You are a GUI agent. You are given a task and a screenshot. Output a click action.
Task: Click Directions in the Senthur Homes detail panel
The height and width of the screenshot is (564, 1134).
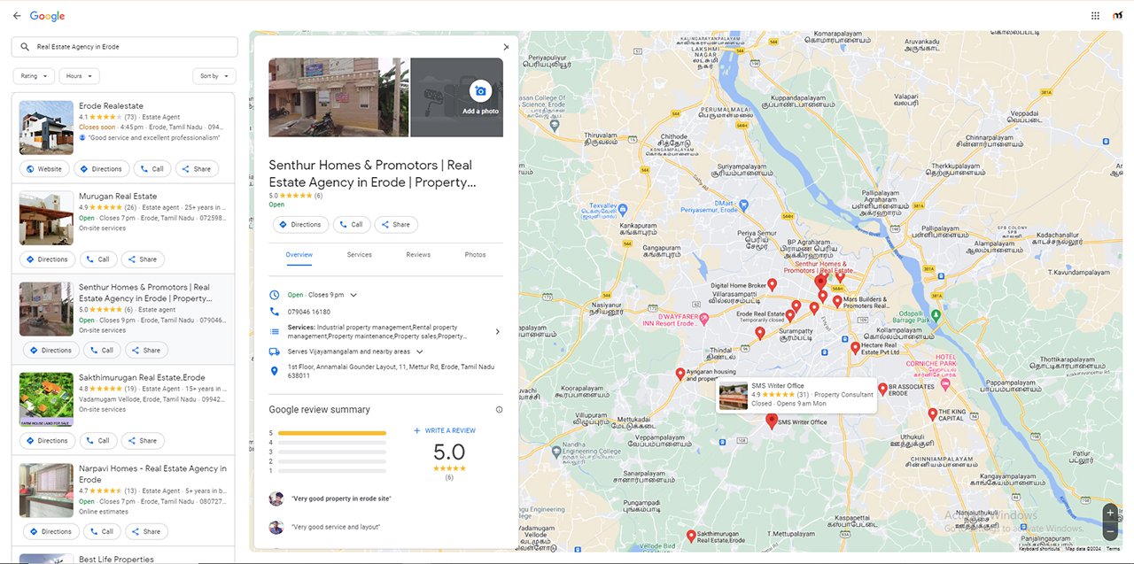pos(300,225)
